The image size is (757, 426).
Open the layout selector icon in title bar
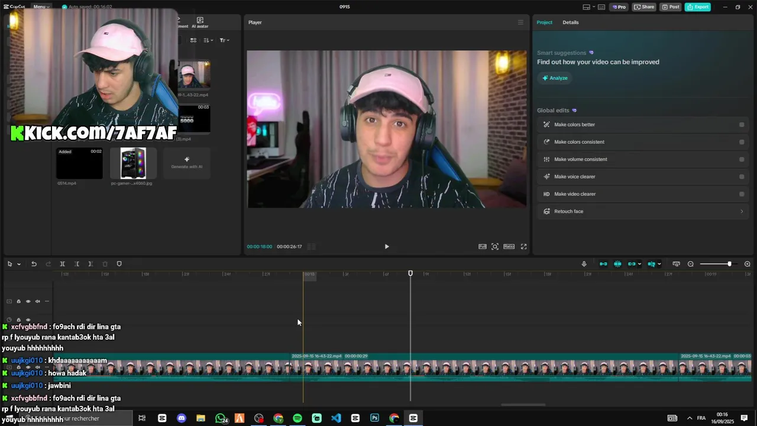[586, 7]
